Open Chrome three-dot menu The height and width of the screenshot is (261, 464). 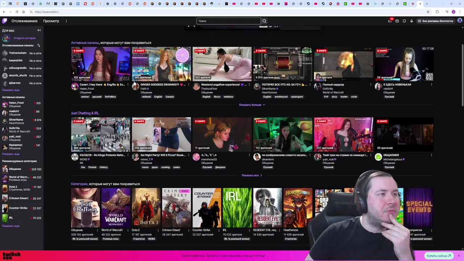[x=460, y=12]
